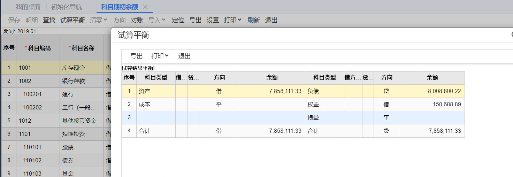Select the 资产 cell in the trial balance
Image resolution: width=513 pixels, height=177 pixels.
click(x=156, y=91)
